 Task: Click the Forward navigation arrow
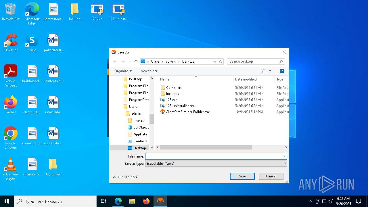coord(123,62)
